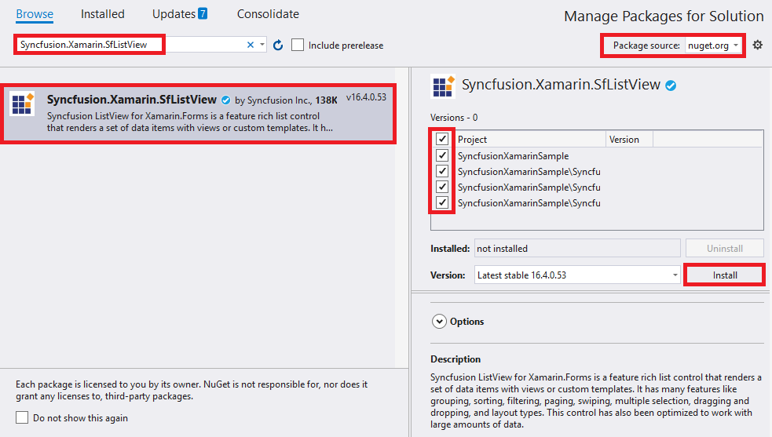Click the Installed not installed field
This screenshot has height=437, width=772.
coord(577,249)
